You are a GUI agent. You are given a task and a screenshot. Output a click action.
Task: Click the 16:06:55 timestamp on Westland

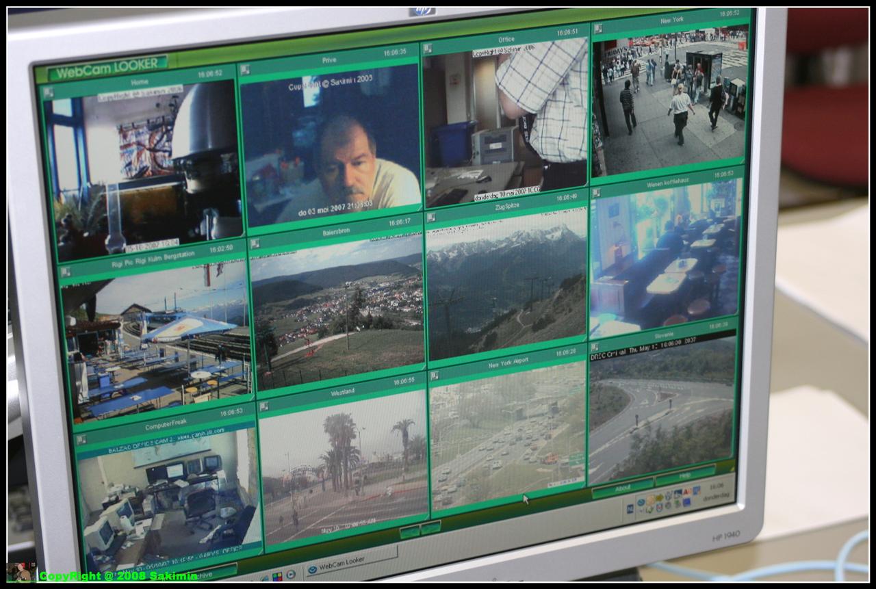(x=404, y=382)
